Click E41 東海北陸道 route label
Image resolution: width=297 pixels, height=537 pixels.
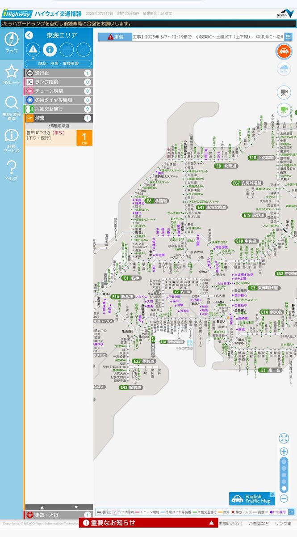pos(212,208)
